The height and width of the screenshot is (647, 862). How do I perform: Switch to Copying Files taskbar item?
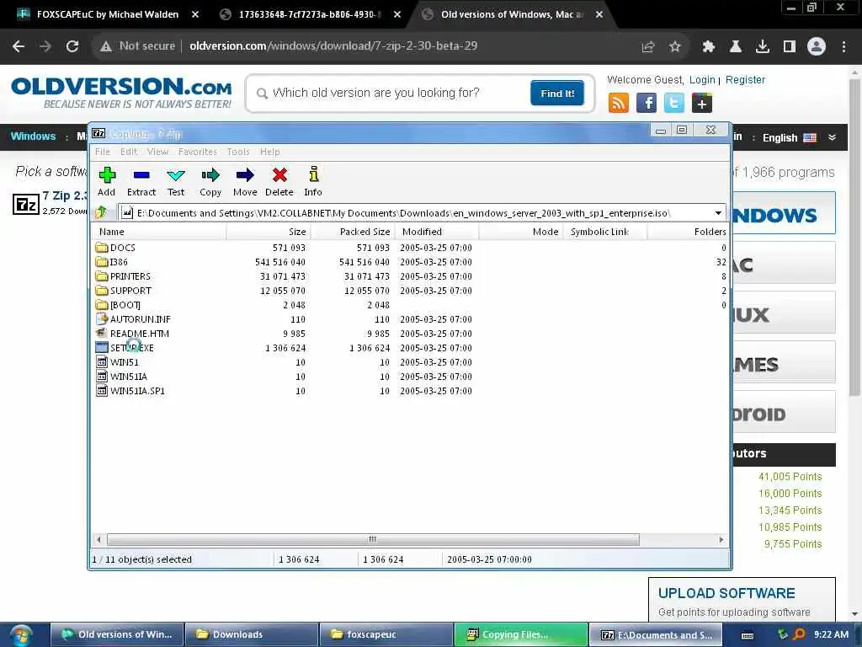click(520, 634)
